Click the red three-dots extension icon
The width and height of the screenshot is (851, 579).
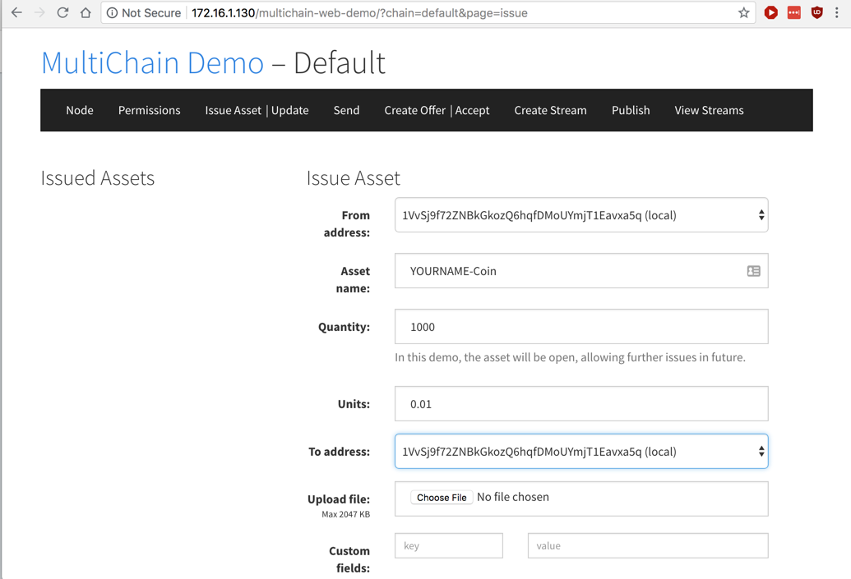[793, 13]
